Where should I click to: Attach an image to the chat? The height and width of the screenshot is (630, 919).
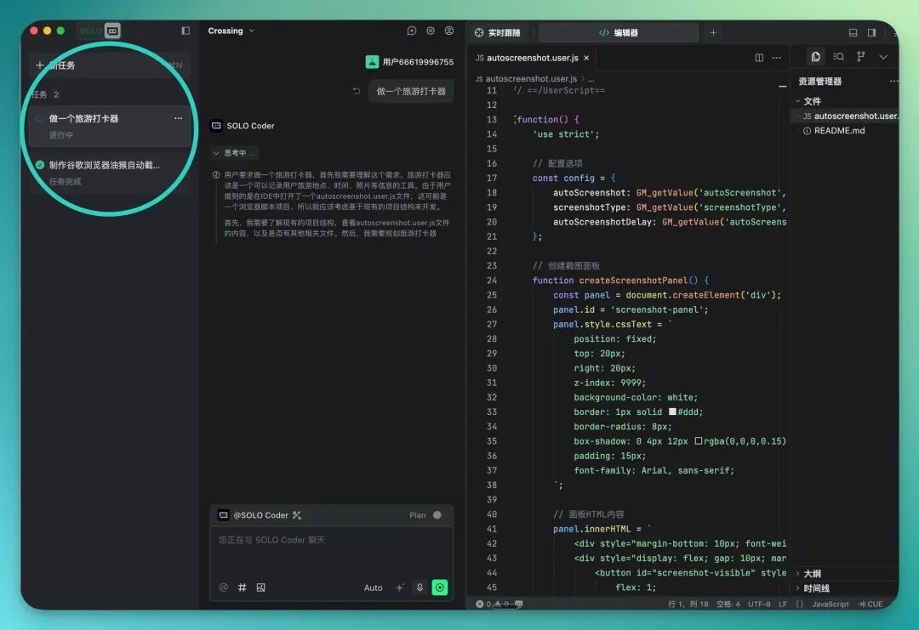tap(261, 587)
